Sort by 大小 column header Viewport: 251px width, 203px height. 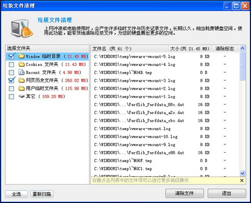(190, 49)
